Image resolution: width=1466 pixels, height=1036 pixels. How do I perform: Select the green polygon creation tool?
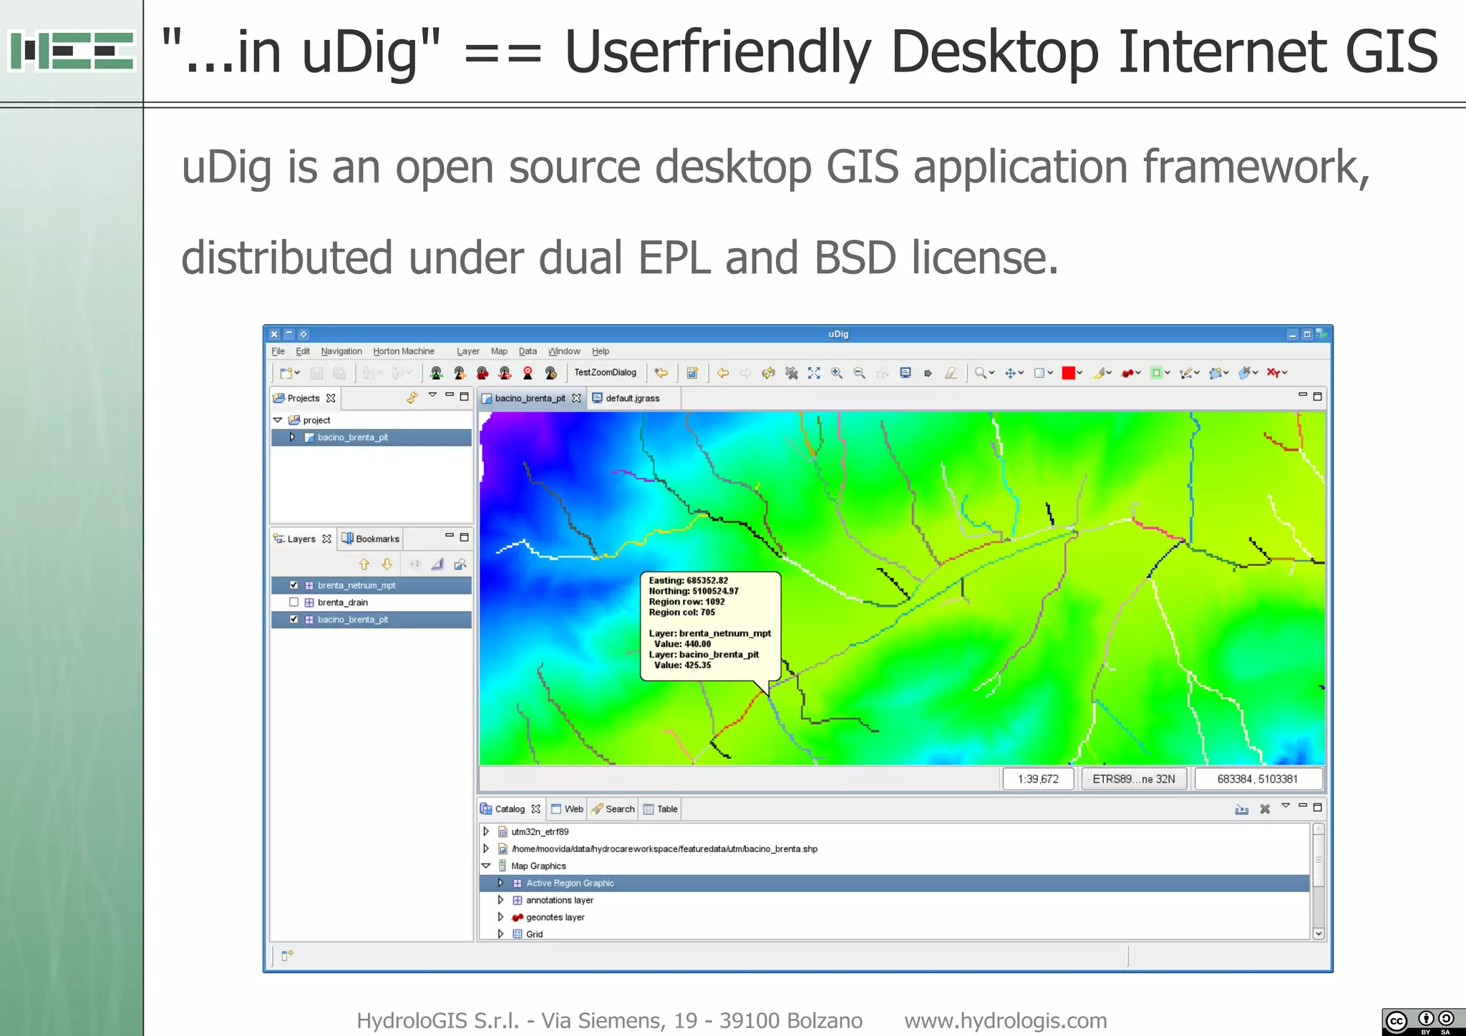coord(1156,373)
